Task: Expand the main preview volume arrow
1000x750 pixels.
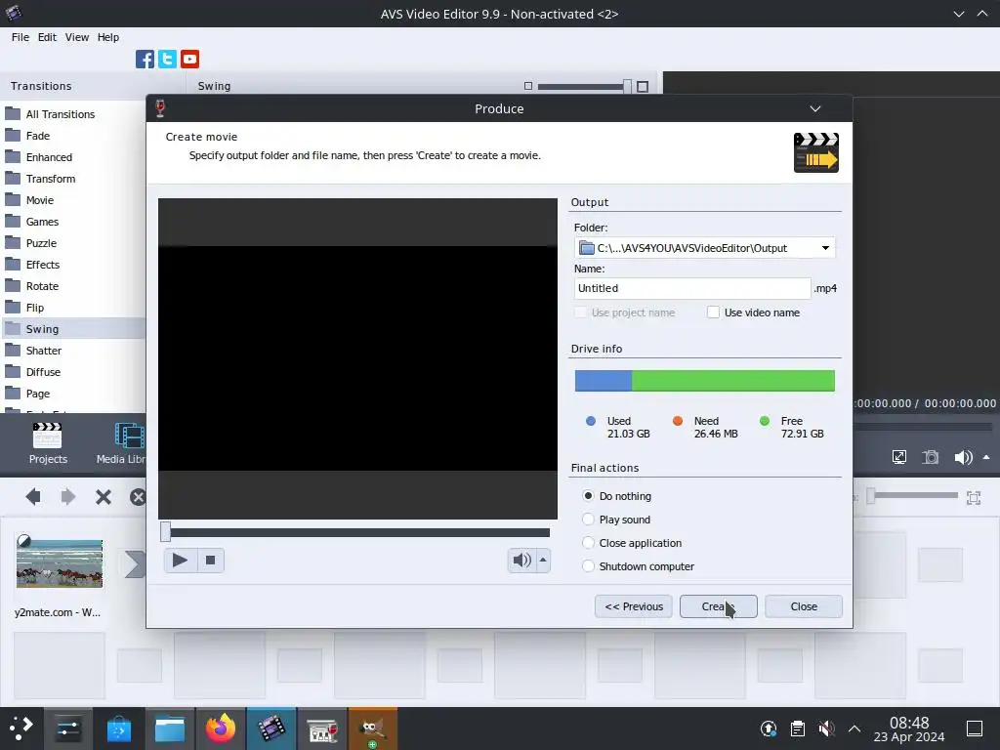Action: coord(986,457)
